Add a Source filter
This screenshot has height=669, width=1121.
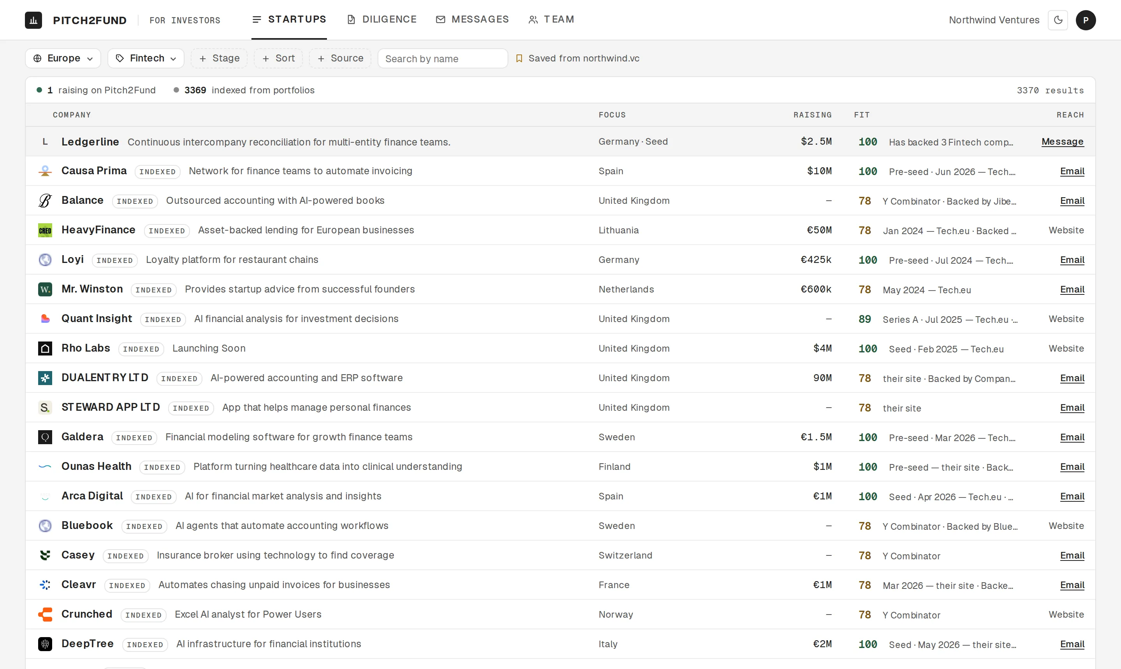tap(340, 58)
